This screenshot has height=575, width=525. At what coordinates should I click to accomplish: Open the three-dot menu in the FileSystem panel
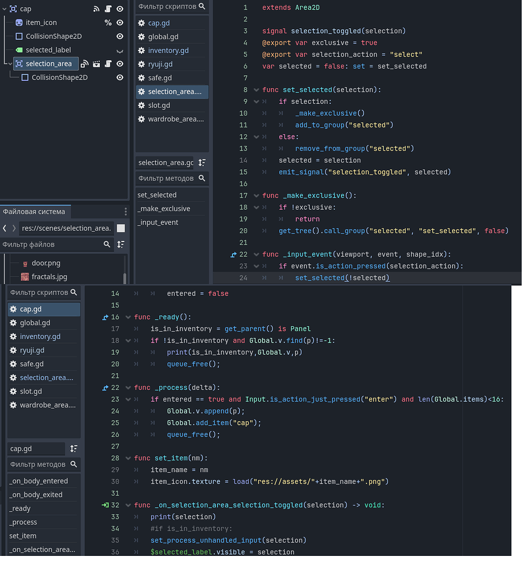[x=125, y=211]
